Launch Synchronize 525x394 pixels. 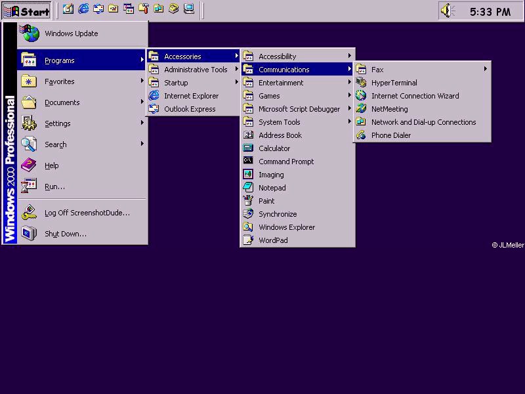[297, 214]
